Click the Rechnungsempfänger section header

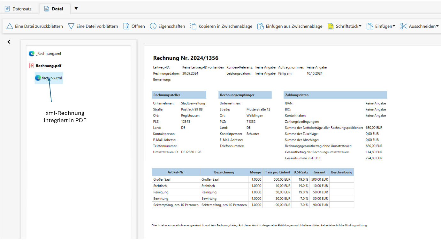pos(245,95)
